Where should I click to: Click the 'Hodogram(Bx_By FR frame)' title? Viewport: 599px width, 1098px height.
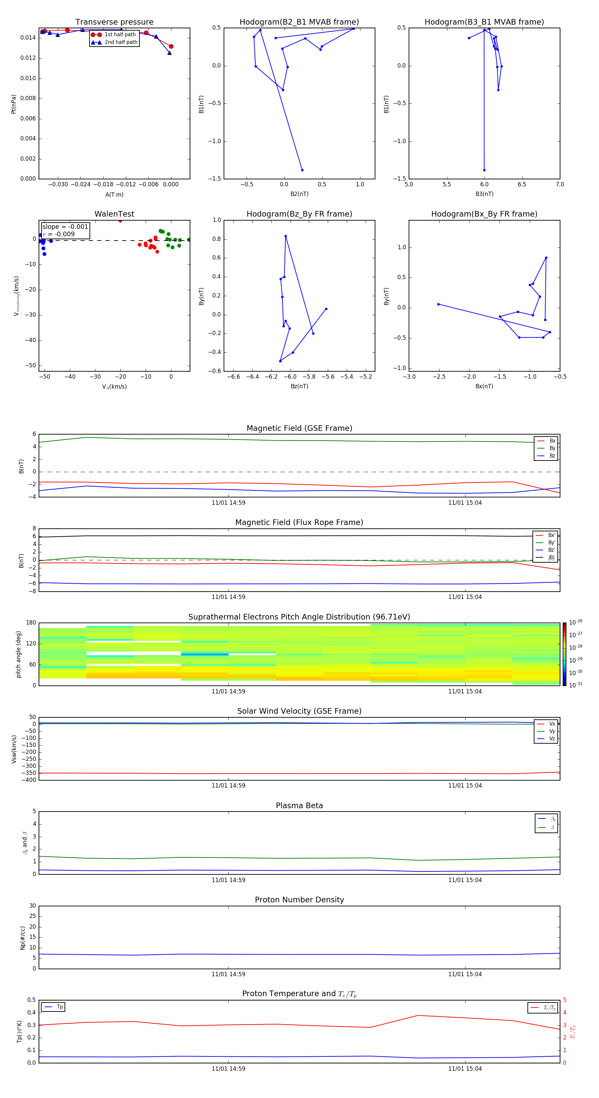[484, 214]
